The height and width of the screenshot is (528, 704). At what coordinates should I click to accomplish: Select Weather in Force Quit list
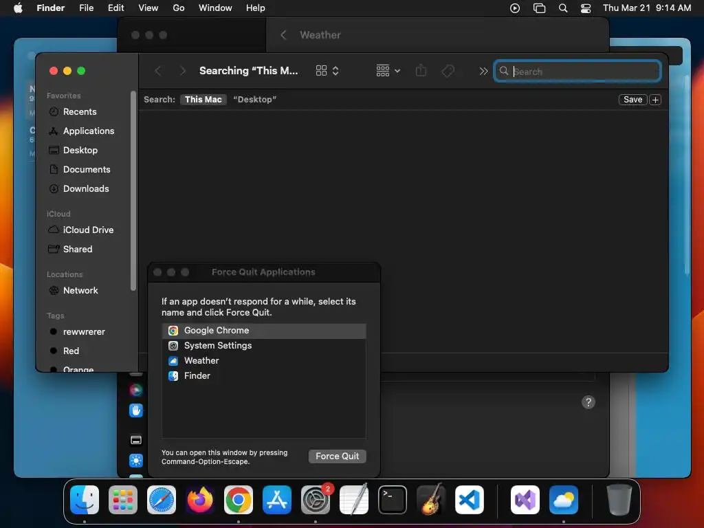tap(263, 360)
